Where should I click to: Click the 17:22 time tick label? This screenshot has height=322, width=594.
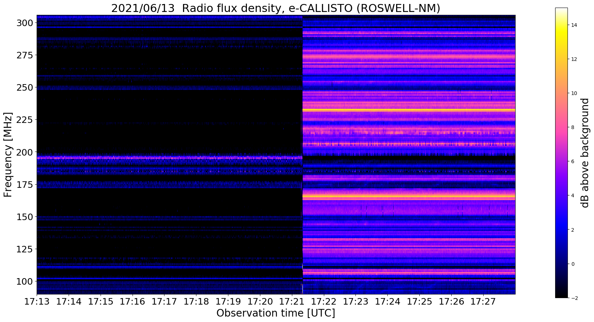[x=324, y=301]
